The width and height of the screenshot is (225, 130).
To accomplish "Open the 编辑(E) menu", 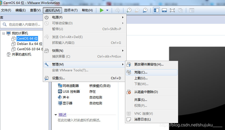I will click(x=20, y=10).
